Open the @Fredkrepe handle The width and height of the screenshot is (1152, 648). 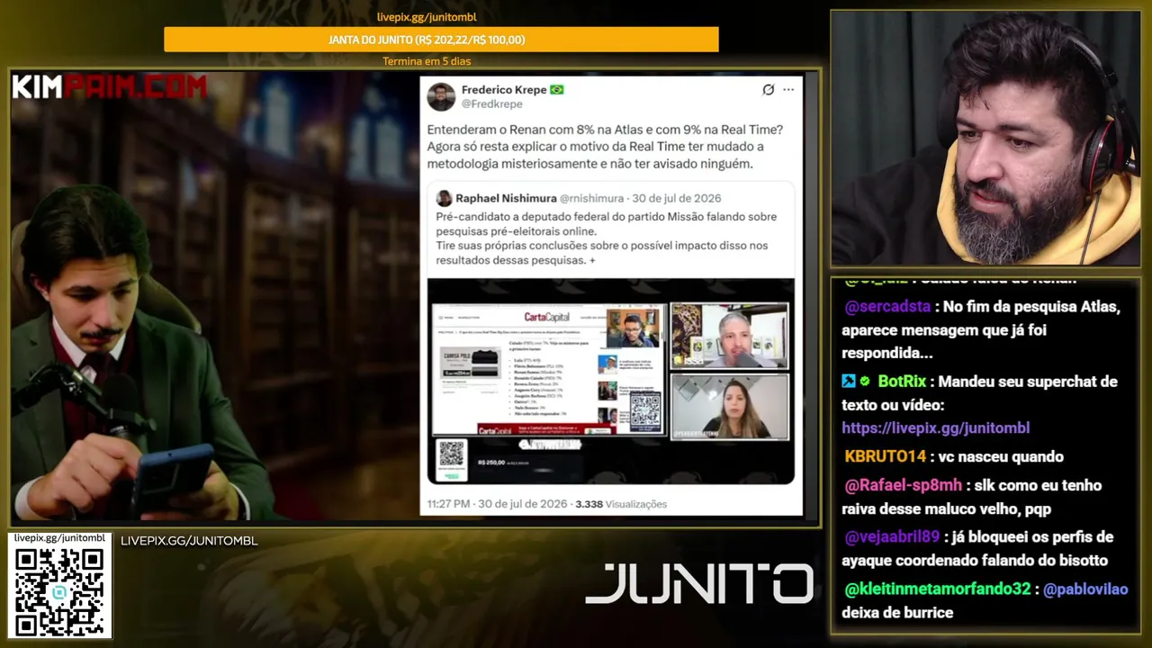click(x=491, y=104)
